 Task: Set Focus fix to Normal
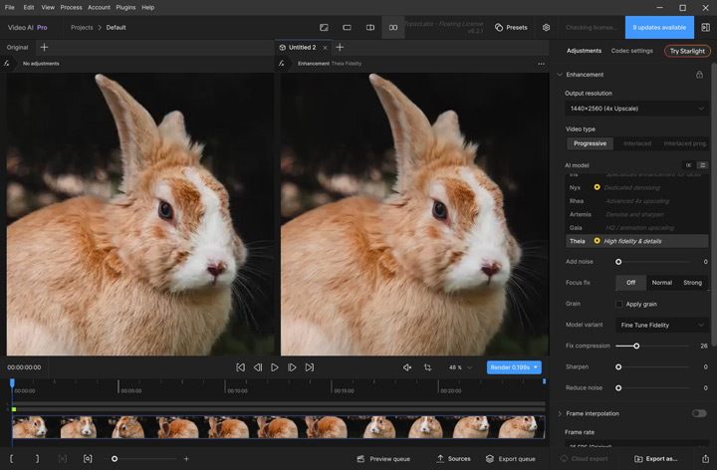661,283
